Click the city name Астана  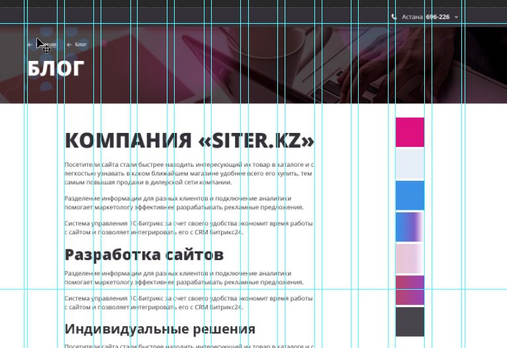pyautogui.click(x=412, y=17)
